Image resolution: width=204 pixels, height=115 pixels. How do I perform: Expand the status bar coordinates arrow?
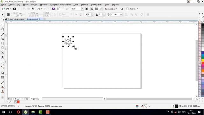[x=18, y=106]
